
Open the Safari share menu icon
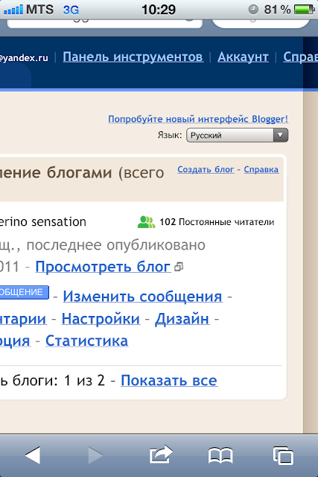tap(161, 454)
